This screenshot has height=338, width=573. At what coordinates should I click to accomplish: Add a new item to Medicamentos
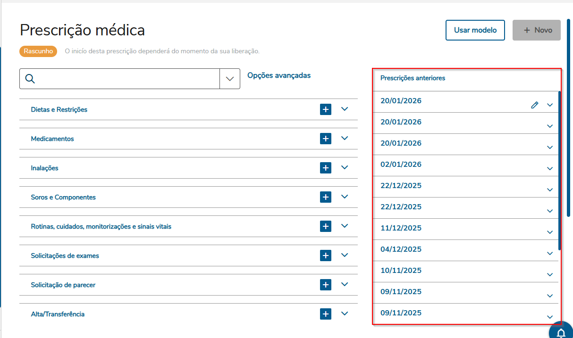[x=326, y=139]
